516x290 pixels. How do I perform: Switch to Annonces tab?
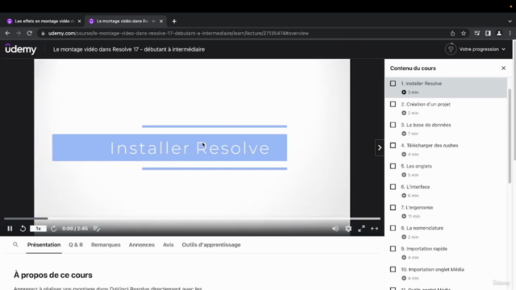click(x=142, y=245)
